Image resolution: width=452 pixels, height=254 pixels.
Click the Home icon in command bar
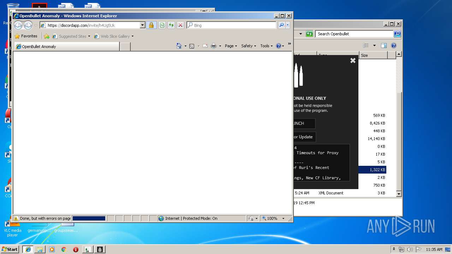click(179, 46)
